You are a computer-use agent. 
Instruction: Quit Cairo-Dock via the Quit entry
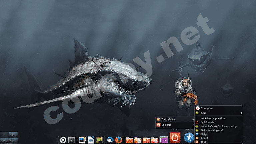coord(203,142)
